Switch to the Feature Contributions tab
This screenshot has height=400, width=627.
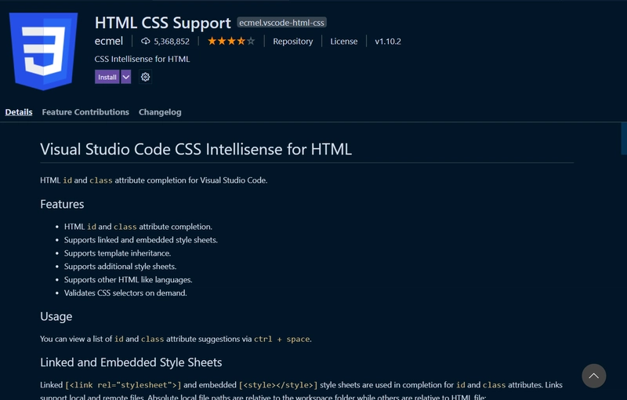tap(85, 112)
